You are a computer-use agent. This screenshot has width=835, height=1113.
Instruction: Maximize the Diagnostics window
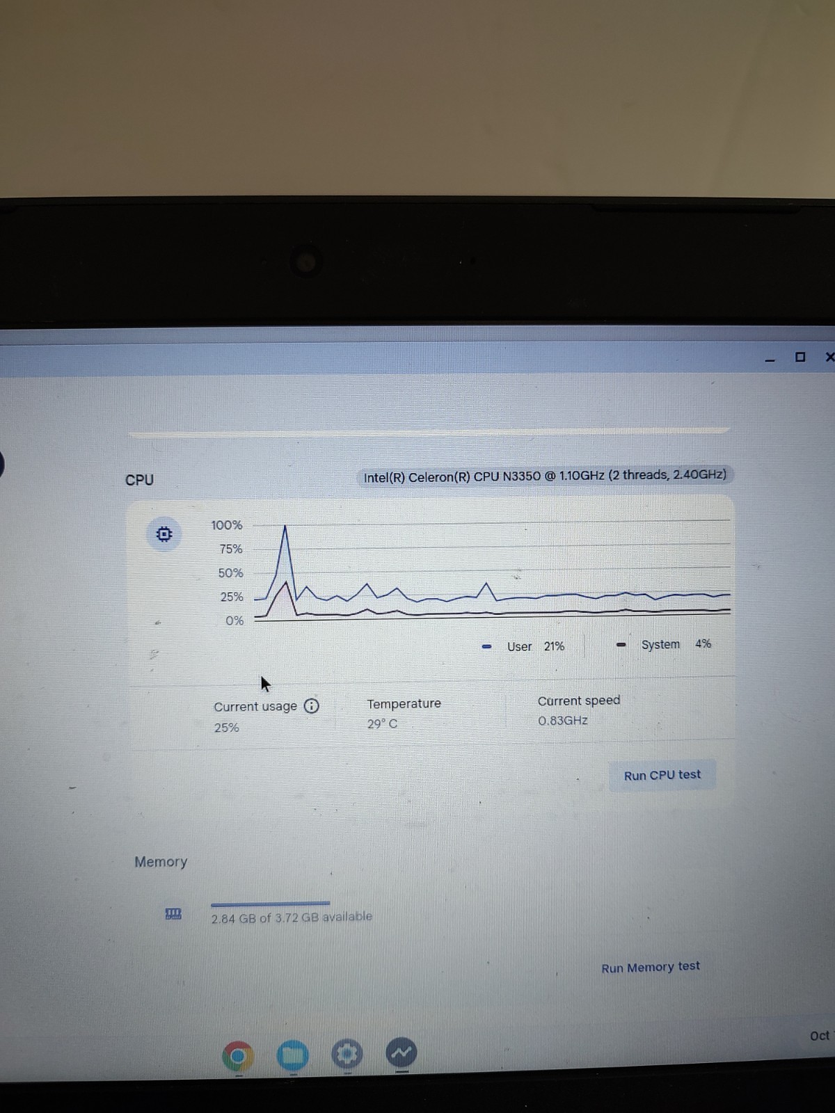(x=800, y=357)
